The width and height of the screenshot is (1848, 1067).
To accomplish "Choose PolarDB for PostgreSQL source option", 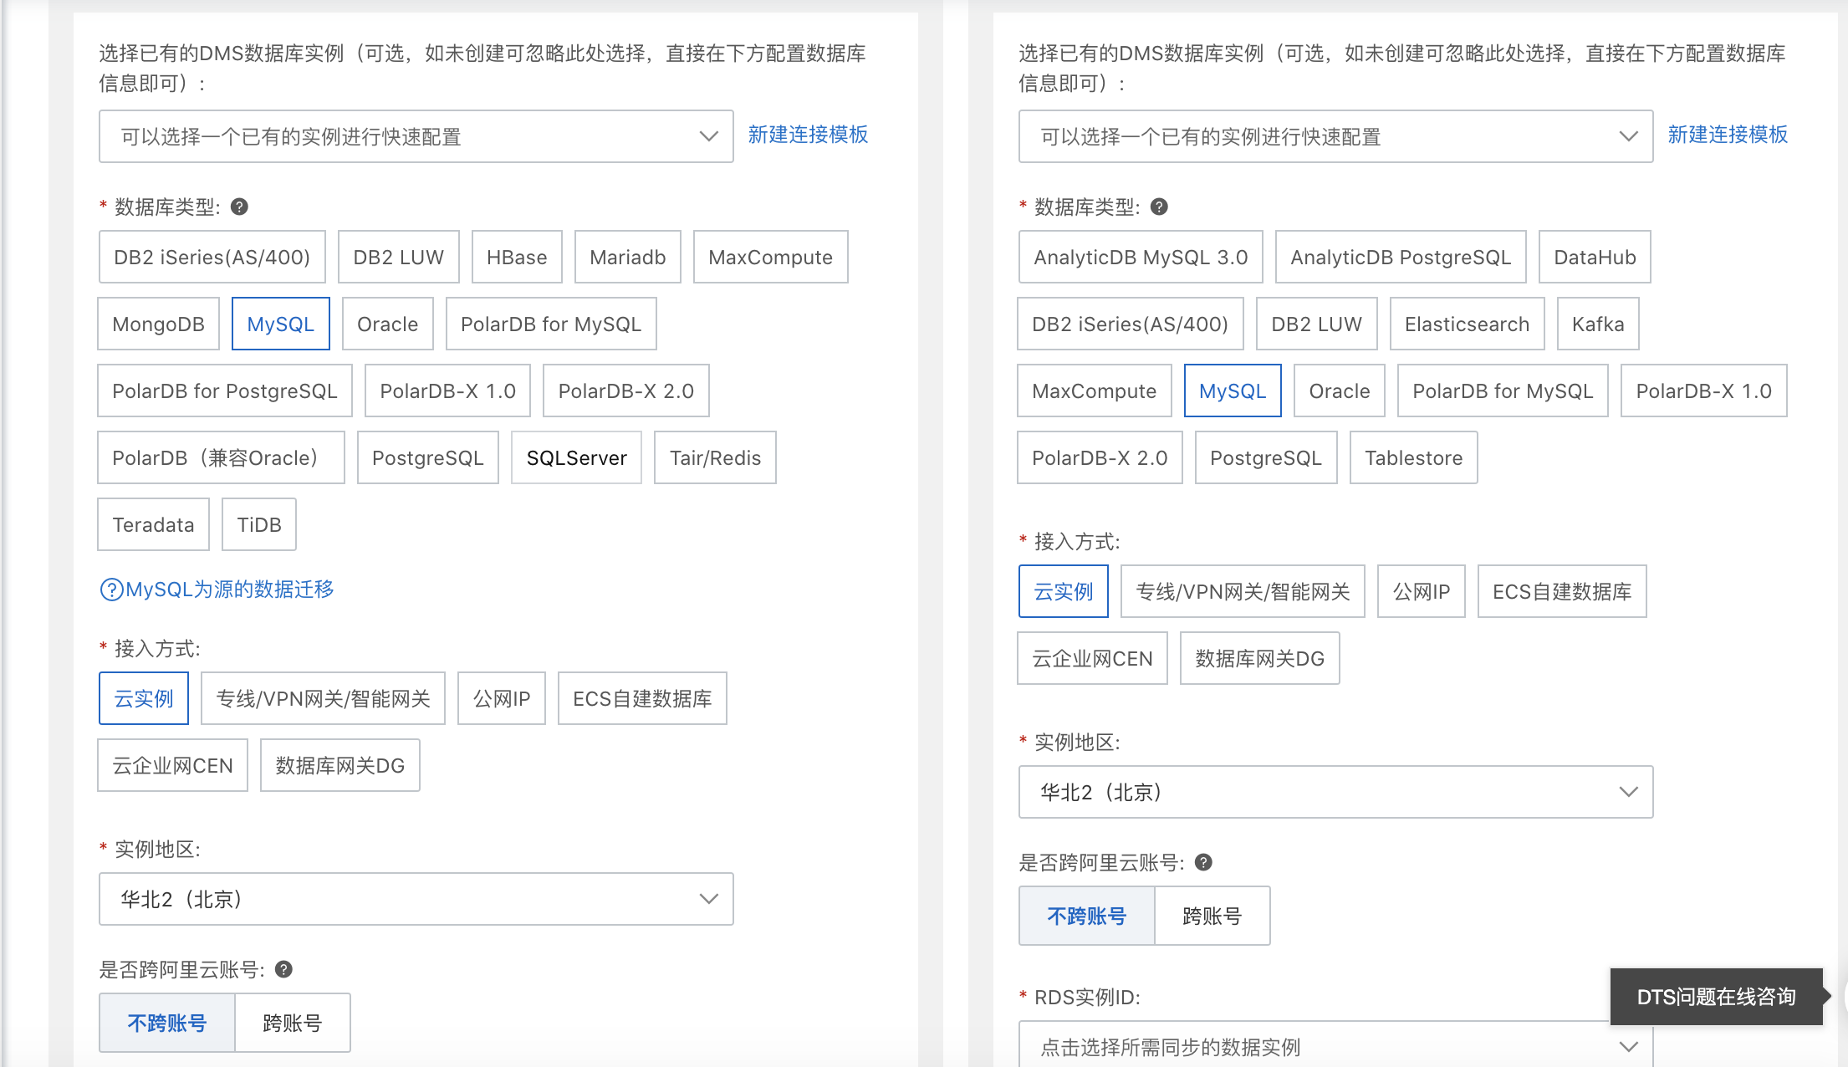I will (225, 391).
